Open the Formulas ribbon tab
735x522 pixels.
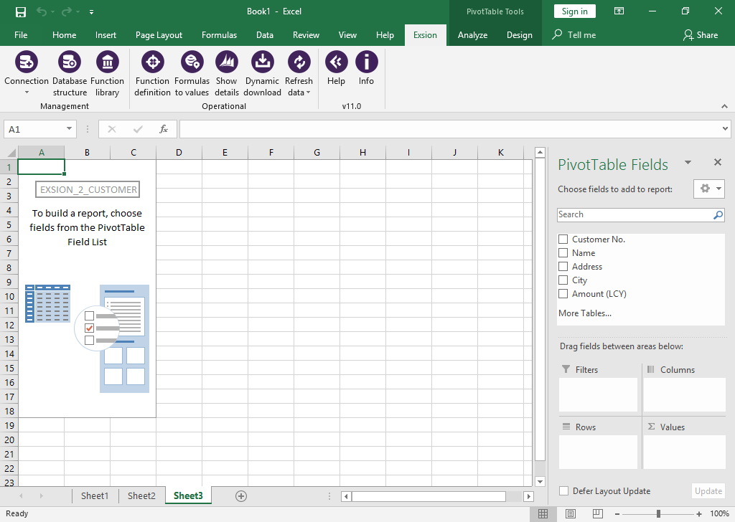(219, 35)
